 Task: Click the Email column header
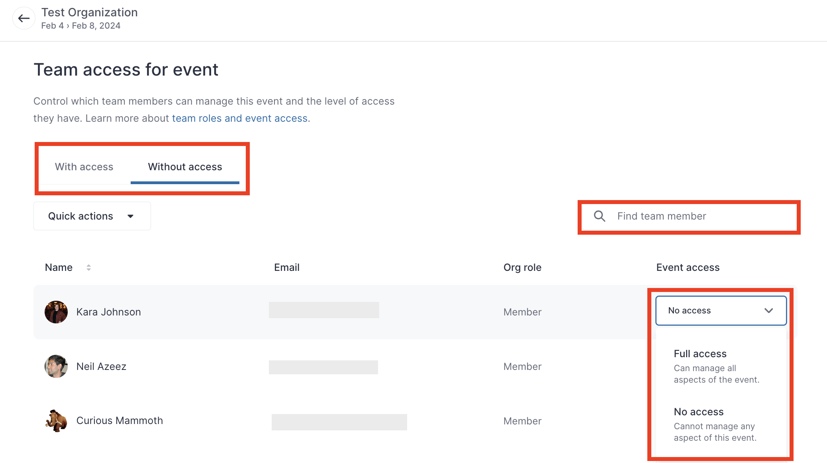pos(287,267)
